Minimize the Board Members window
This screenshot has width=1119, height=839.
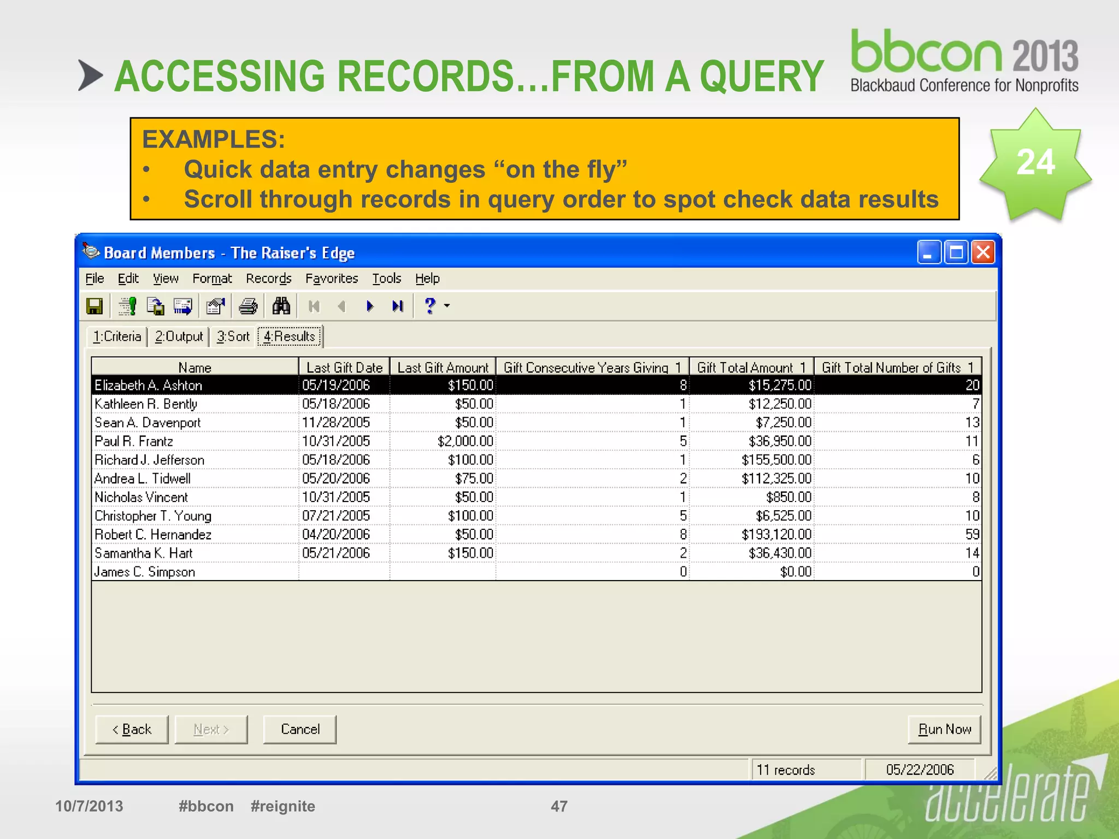[929, 252]
